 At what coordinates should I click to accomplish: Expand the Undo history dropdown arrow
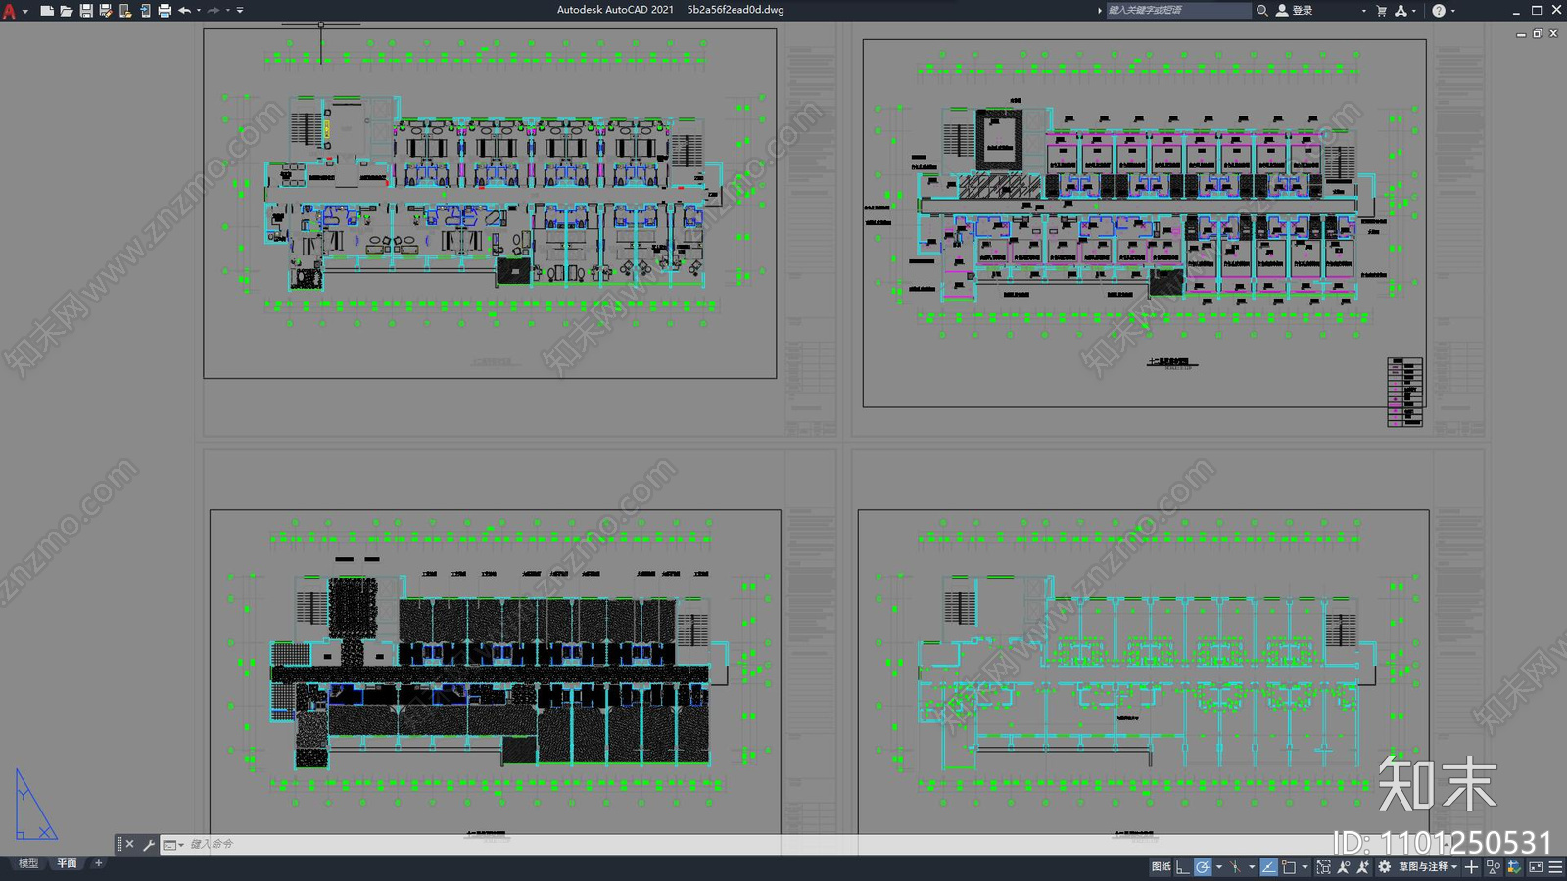click(x=199, y=10)
